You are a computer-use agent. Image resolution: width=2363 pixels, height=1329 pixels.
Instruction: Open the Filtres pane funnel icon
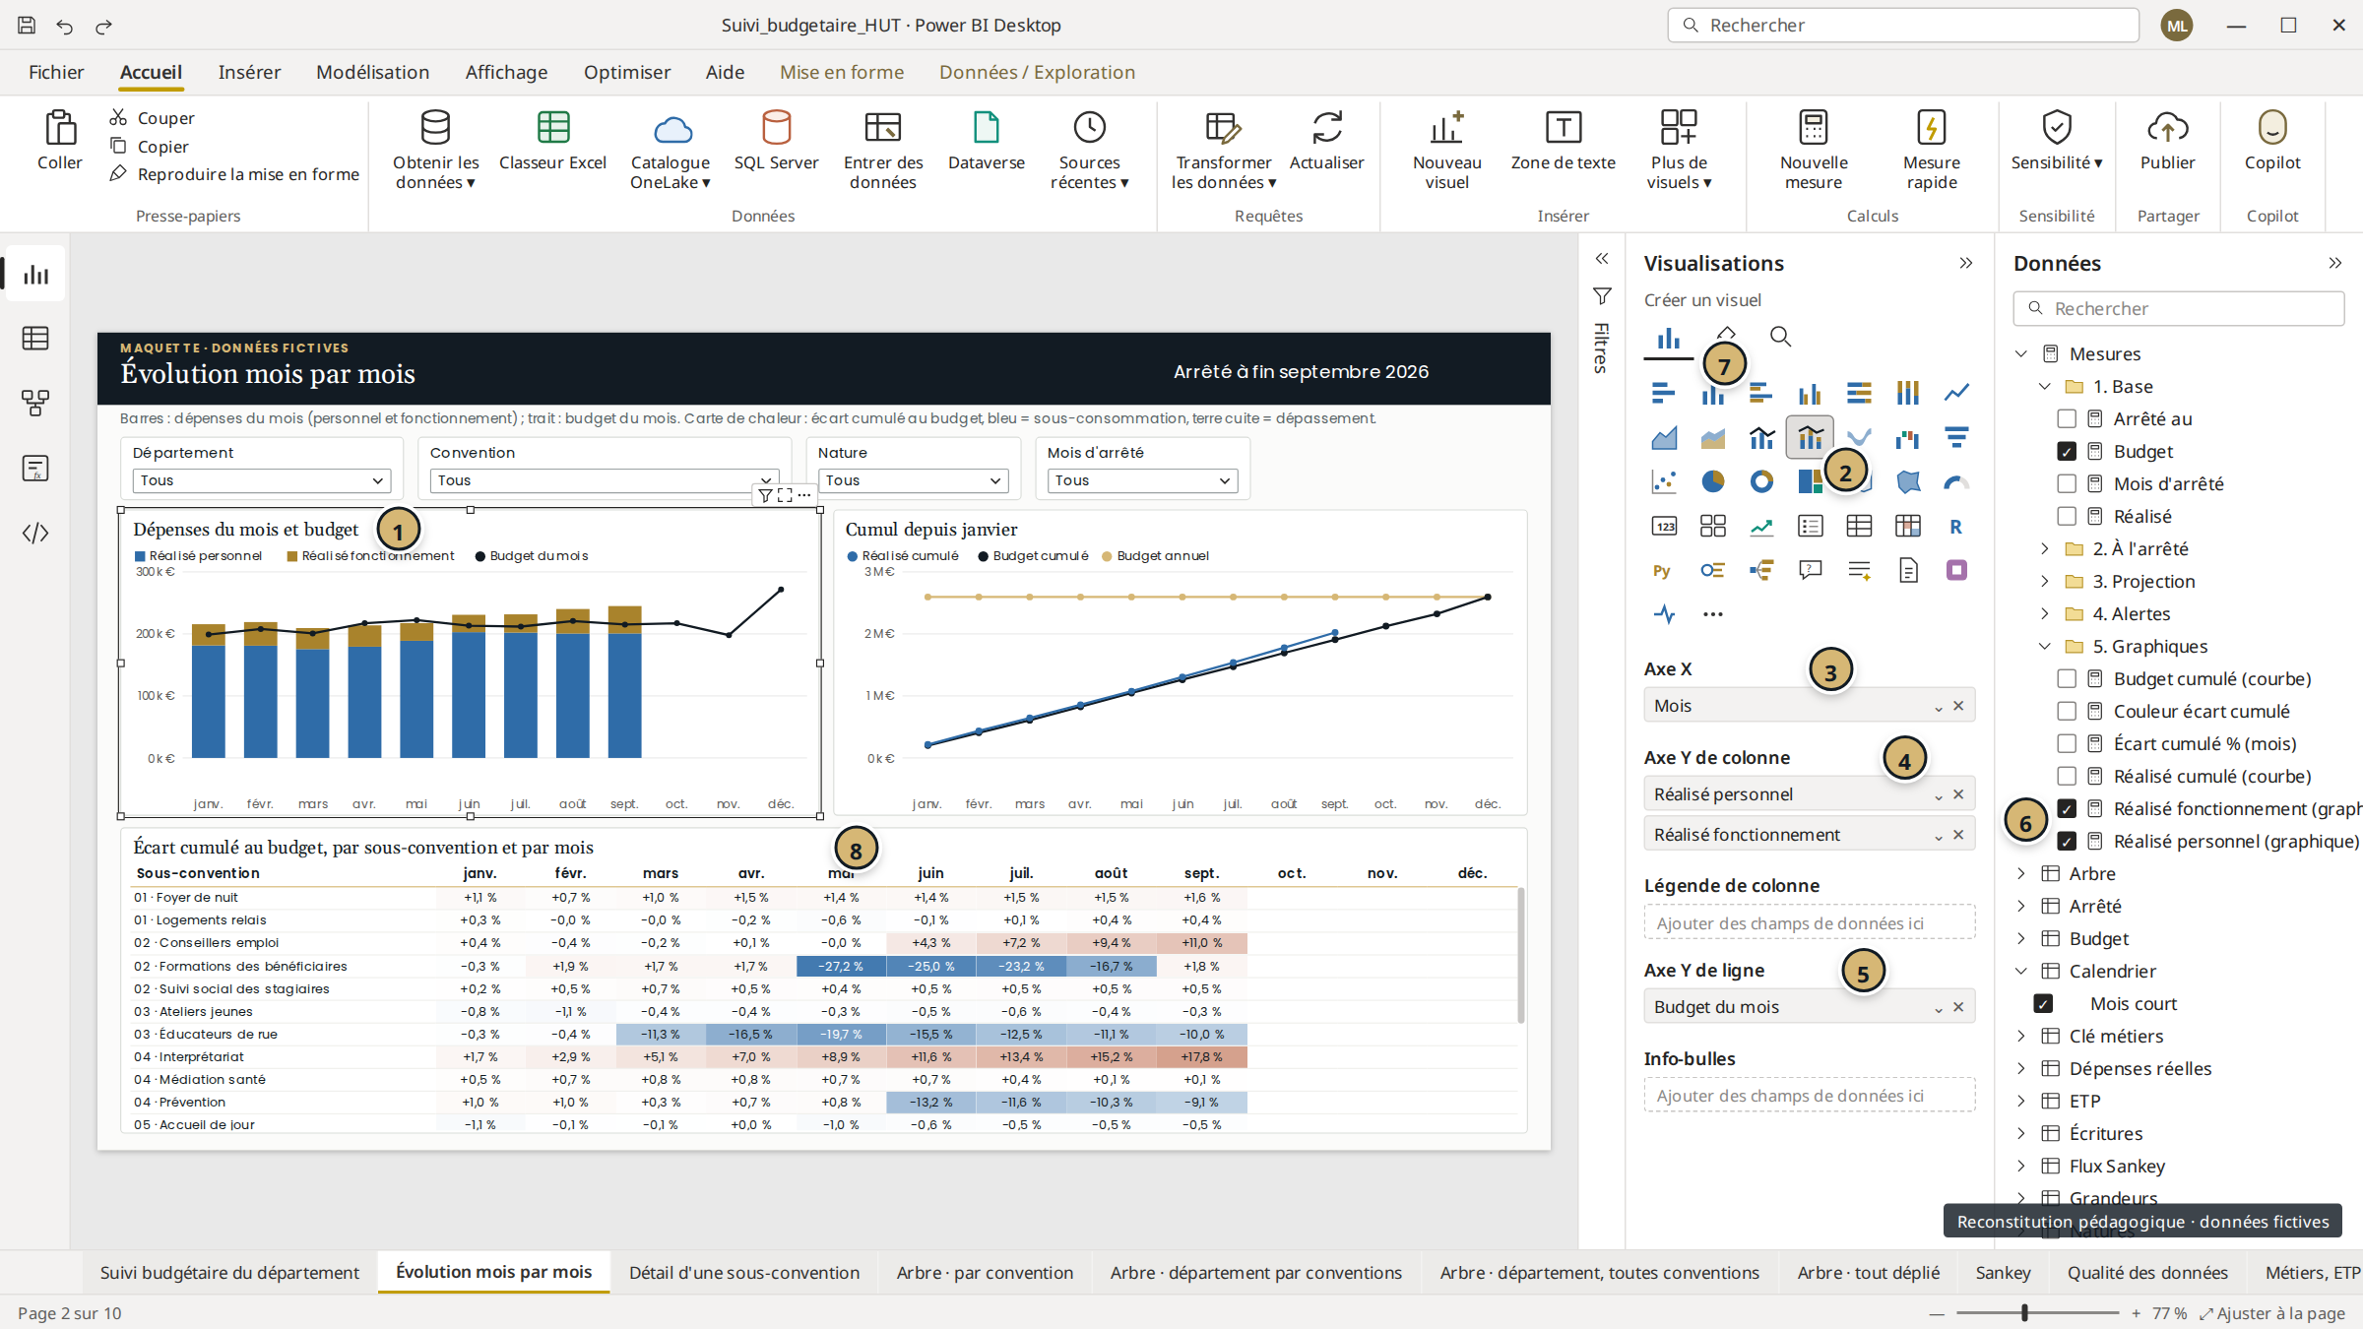point(1602,296)
